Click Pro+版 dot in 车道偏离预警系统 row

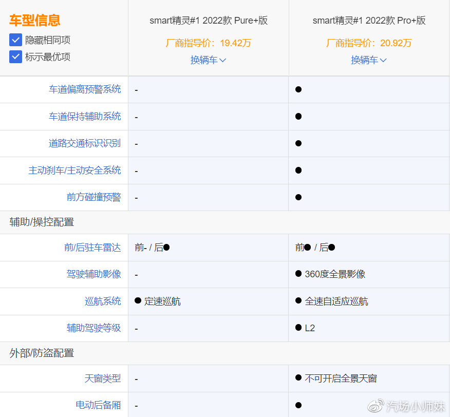(298, 89)
